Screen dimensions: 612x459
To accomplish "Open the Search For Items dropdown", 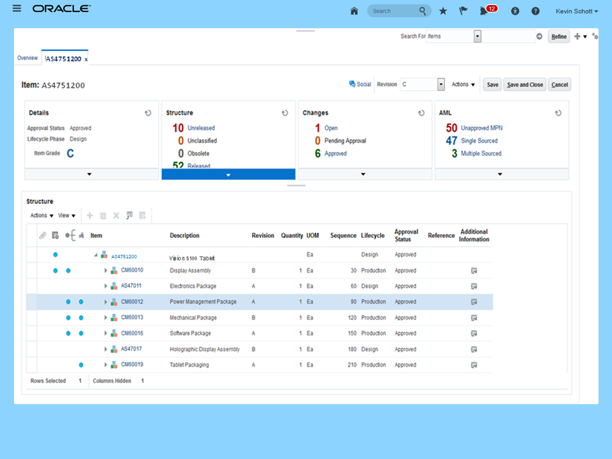I will pyautogui.click(x=477, y=36).
